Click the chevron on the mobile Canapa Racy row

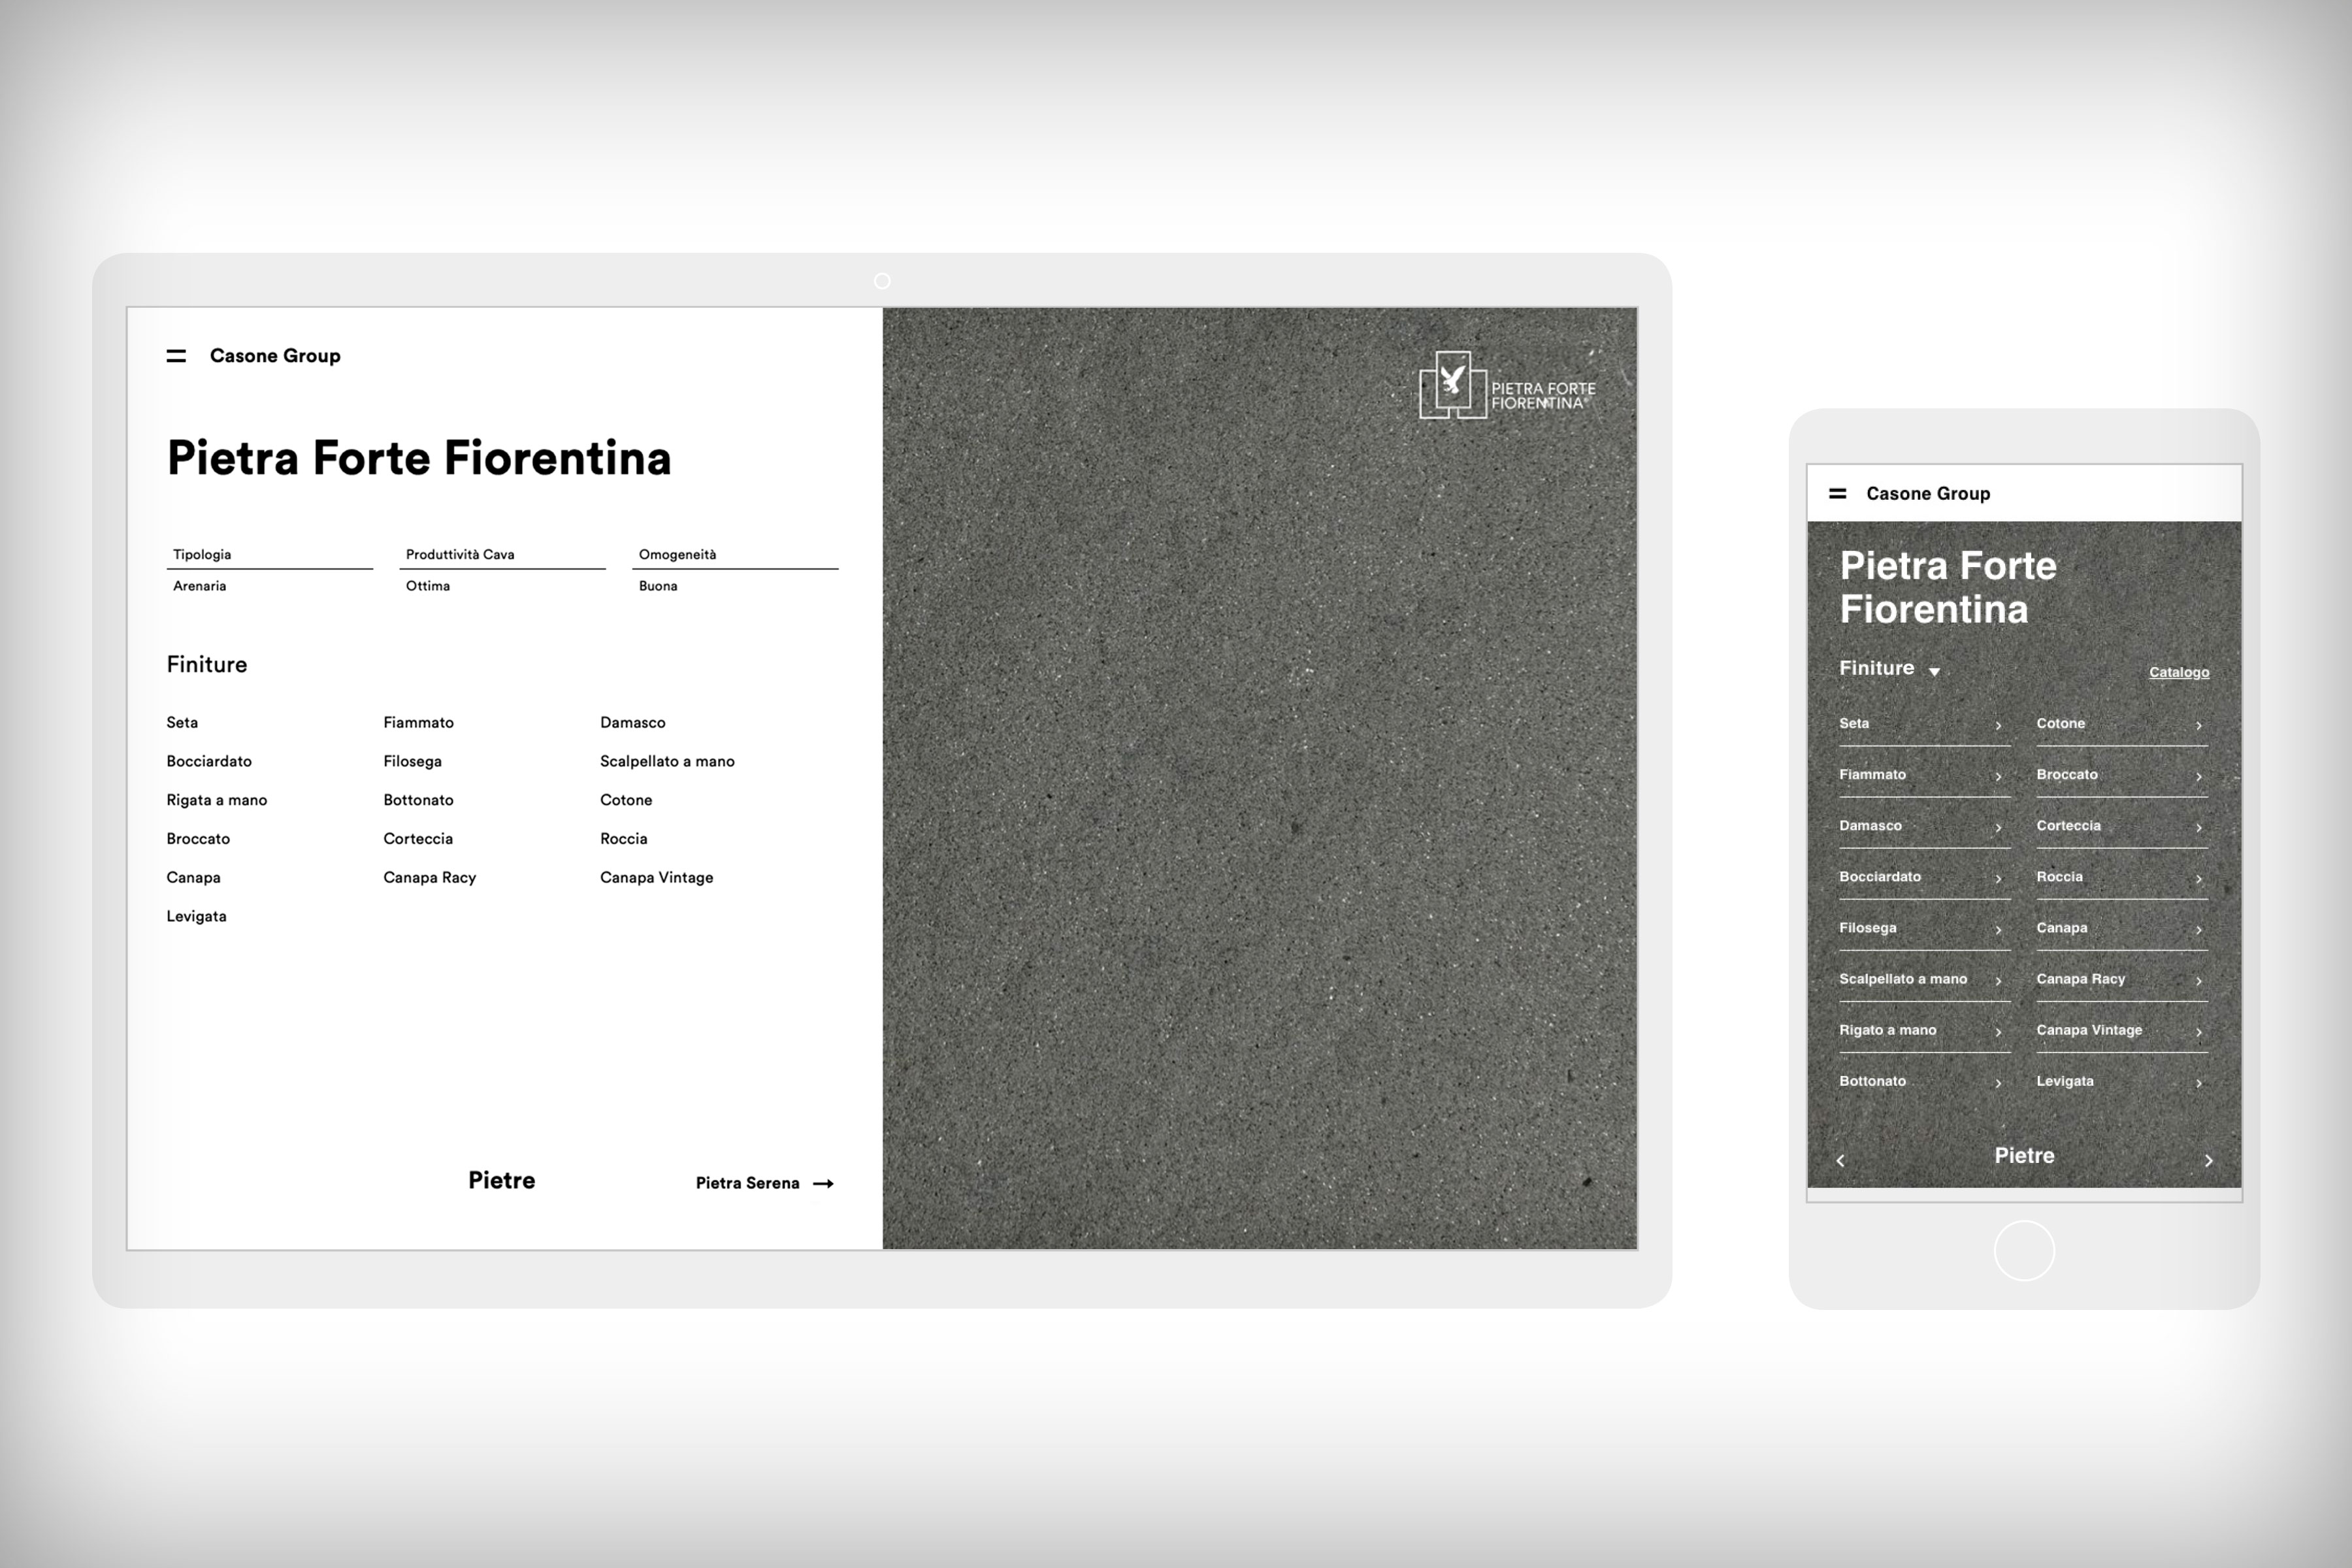[x=2198, y=981]
